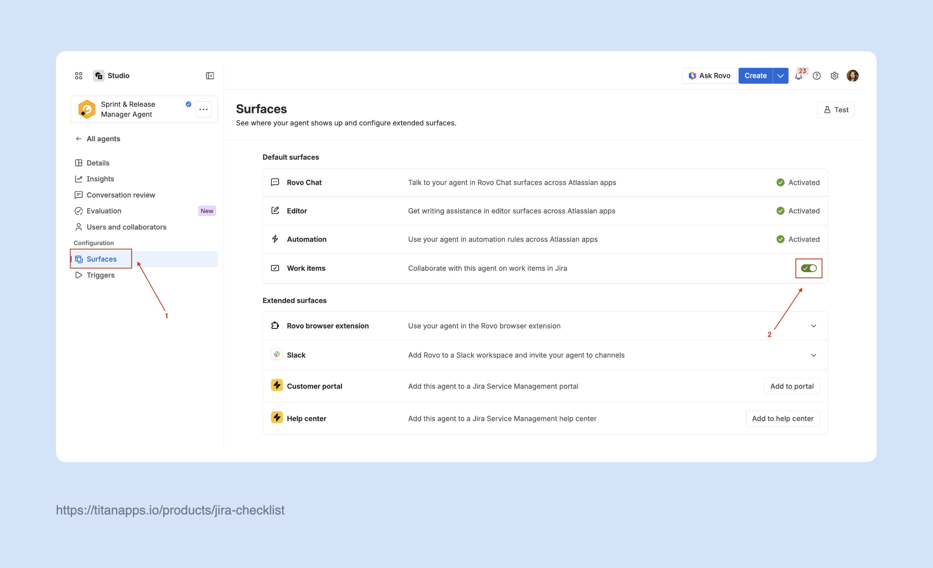Viewport: 933px width, 568px height.
Task: Click the Editor pencil icon
Action: 275,211
